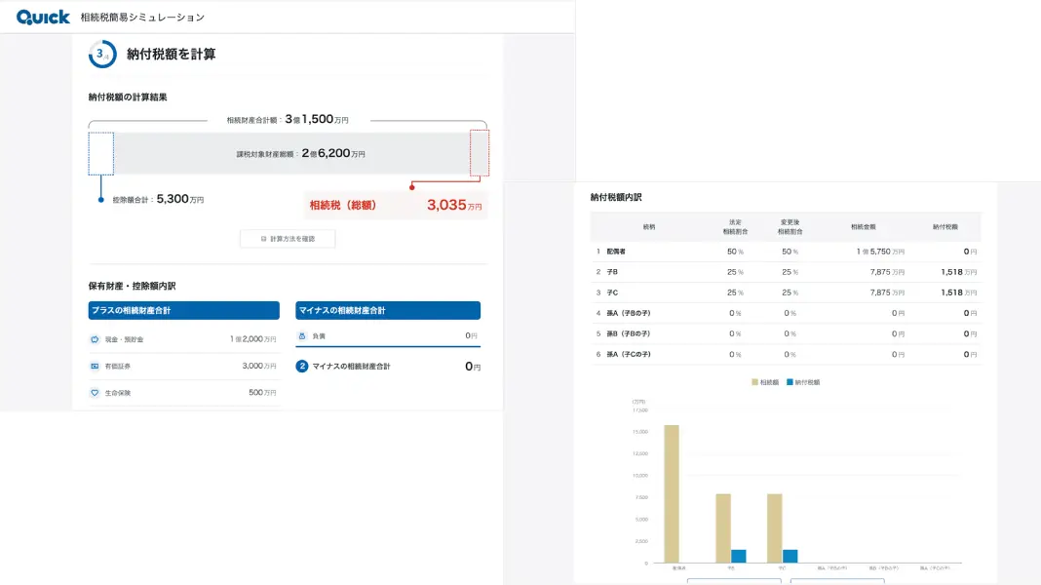This screenshot has width=1041, height=585.
Task: Click the 変更後相続割合 column header
Action: click(790, 227)
